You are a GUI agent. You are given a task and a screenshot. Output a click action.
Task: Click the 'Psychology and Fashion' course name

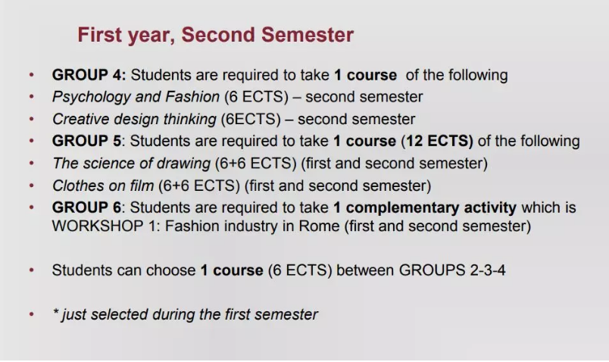(x=136, y=97)
